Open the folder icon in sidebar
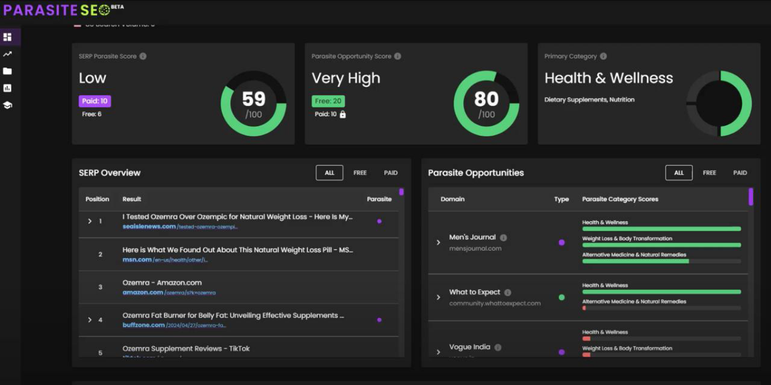Image resolution: width=771 pixels, height=385 pixels. point(8,71)
